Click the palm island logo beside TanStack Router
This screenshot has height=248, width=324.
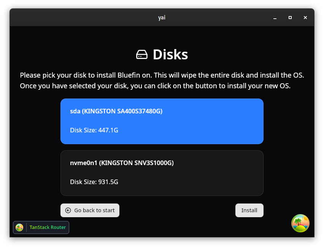pos(19,227)
